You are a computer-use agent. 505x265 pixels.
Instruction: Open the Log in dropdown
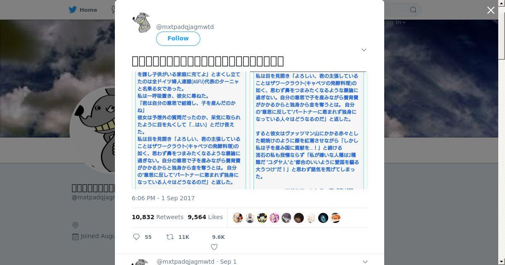396,22
